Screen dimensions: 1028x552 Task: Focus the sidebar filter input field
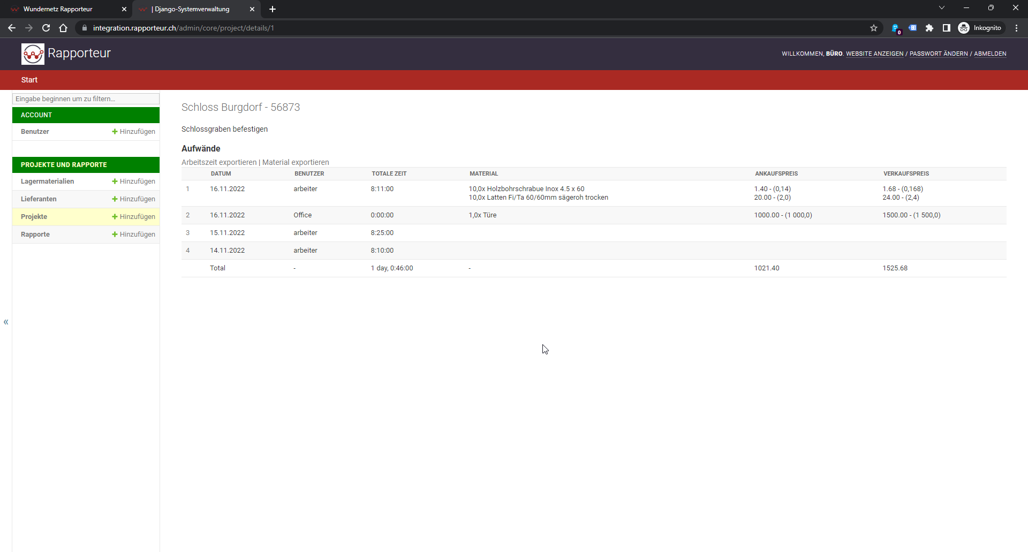[x=86, y=99]
